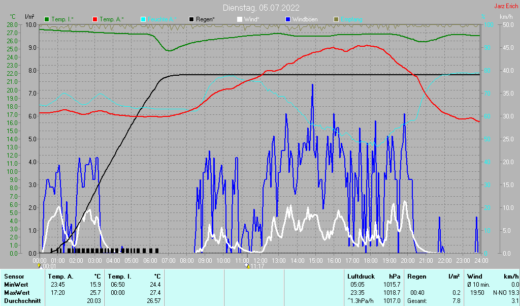Click the Temp. A. minimum time '23:45'
This screenshot has height=306, width=520.
point(58,285)
